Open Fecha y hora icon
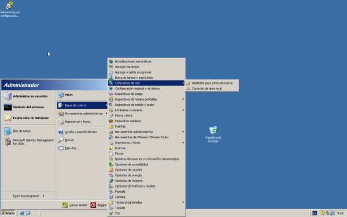The height and width of the screenshot is (217, 347). 111,116
